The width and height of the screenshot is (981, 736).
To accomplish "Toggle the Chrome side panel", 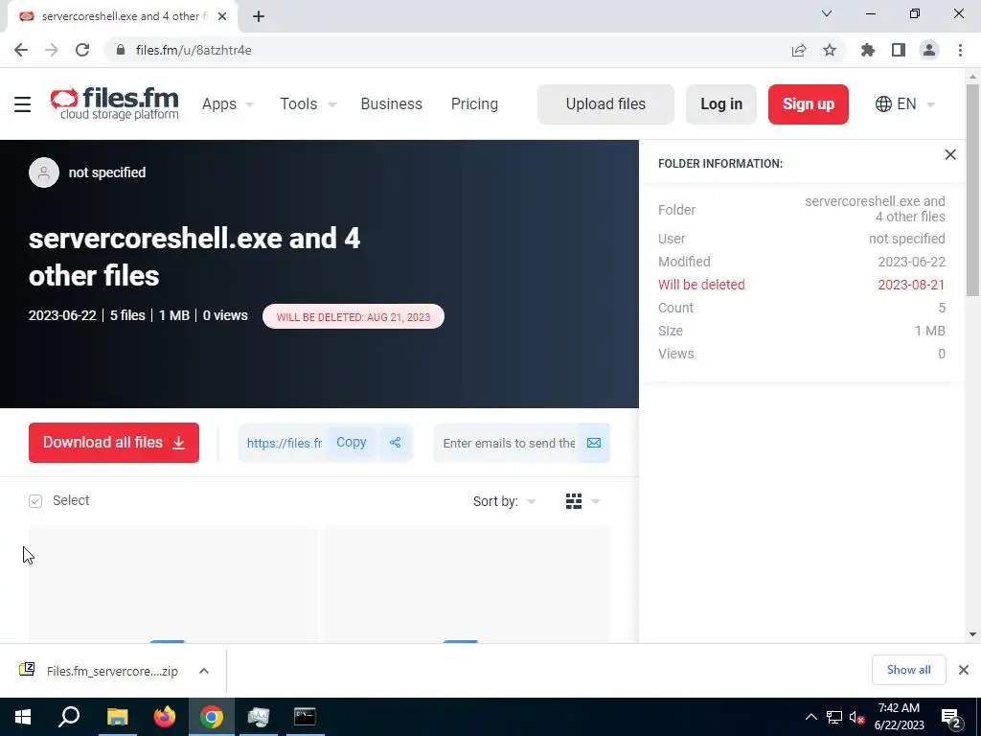I will click(899, 50).
